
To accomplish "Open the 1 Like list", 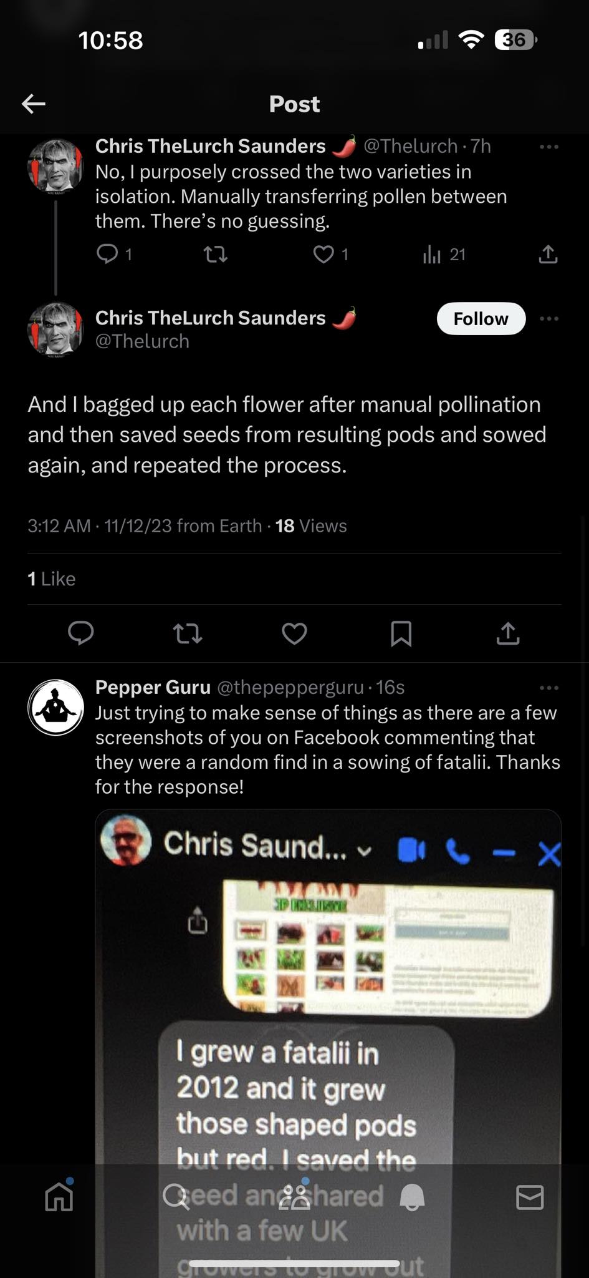I will (51, 579).
